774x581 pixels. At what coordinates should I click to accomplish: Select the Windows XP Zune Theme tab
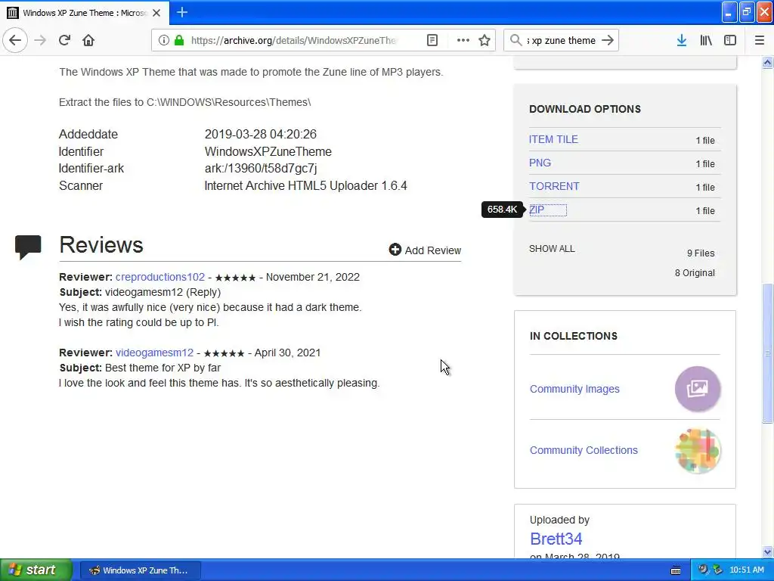coord(85,13)
